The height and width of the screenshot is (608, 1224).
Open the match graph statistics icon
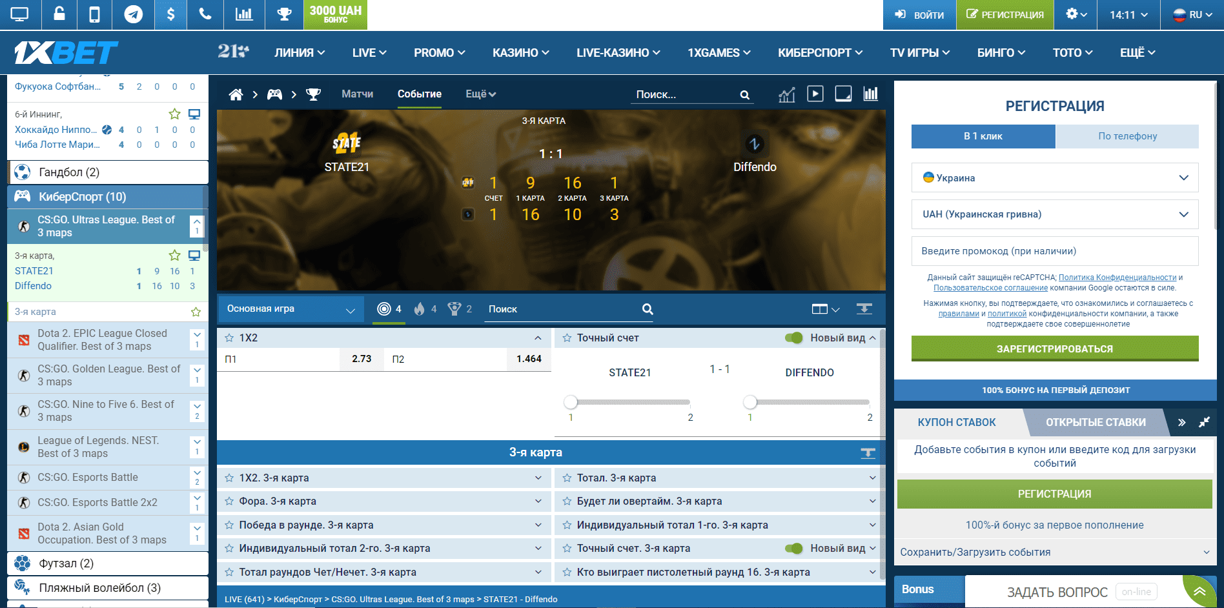click(x=786, y=95)
